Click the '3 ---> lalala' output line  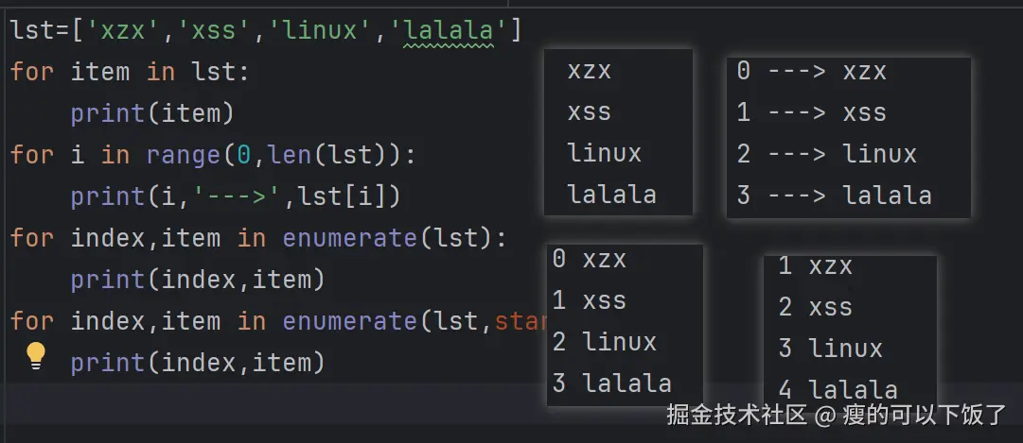click(834, 196)
